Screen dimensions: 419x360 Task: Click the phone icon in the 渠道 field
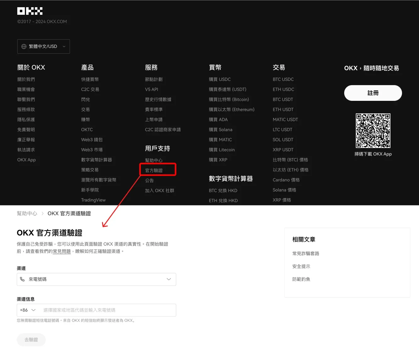pos(22,279)
